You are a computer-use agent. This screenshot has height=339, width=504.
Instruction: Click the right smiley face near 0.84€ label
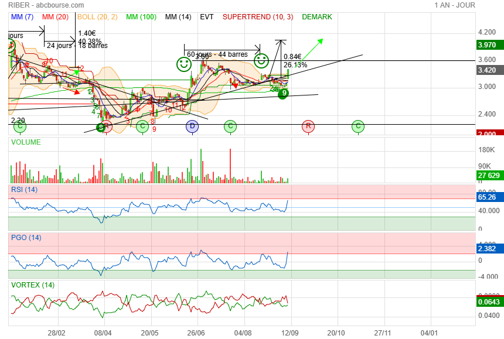[x=261, y=60]
